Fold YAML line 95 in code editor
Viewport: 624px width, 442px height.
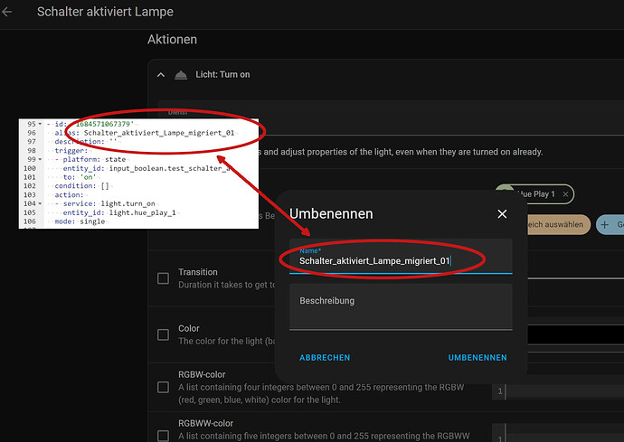coord(40,124)
